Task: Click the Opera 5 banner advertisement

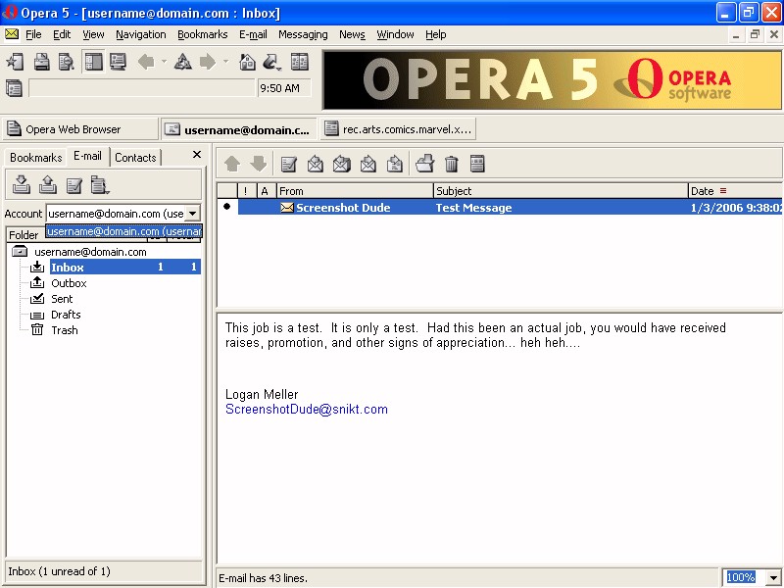Action: click(553, 80)
